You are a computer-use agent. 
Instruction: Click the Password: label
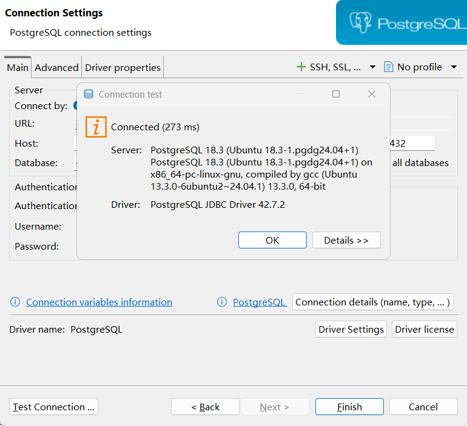(x=36, y=246)
